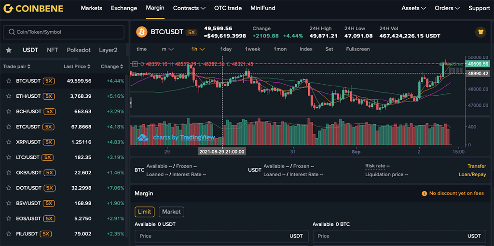The height and width of the screenshot is (246, 494).
Task: Open the CoinBene logo home link
Action: 33,9
